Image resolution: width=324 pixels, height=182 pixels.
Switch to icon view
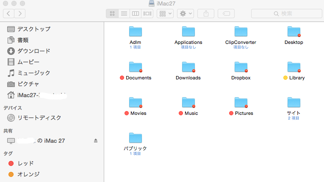[x=112, y=14]
